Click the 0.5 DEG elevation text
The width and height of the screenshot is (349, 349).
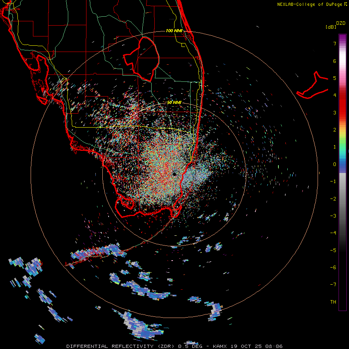(x=191, y=346)
